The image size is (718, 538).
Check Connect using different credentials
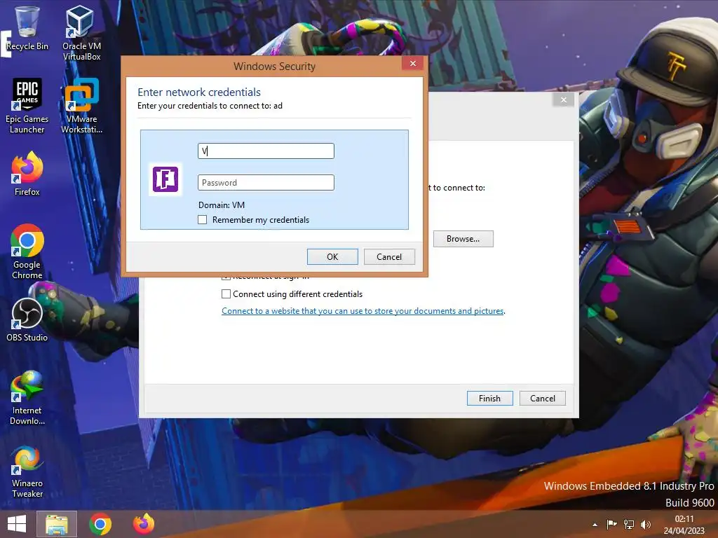point(226,294)
